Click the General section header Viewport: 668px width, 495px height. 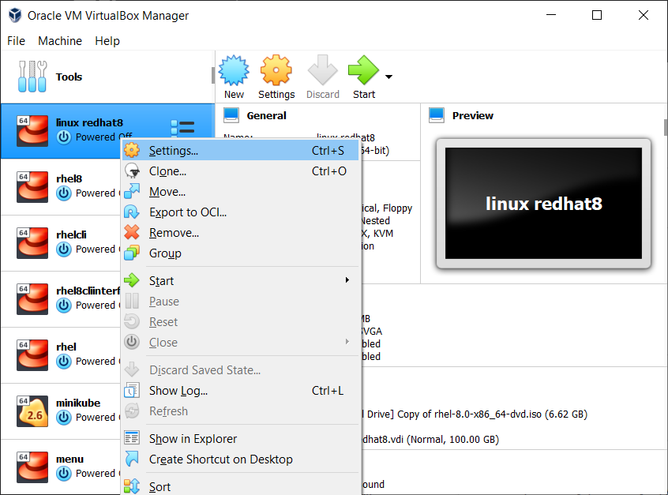[266, 115]
